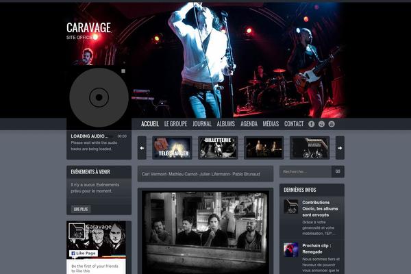Open the Albums menu item

click(225, 124)
